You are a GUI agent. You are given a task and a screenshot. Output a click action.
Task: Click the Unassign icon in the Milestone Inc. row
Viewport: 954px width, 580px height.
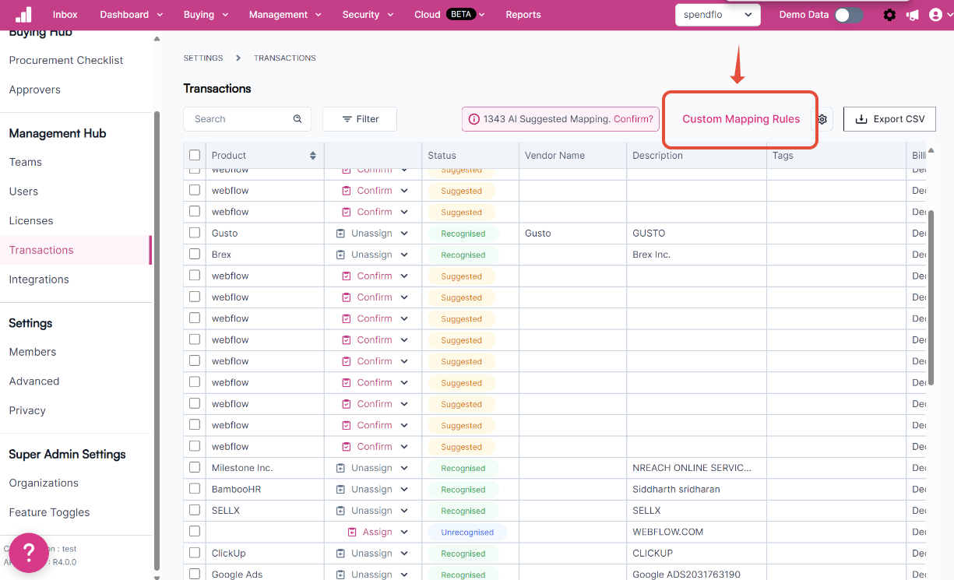(340, 468)
